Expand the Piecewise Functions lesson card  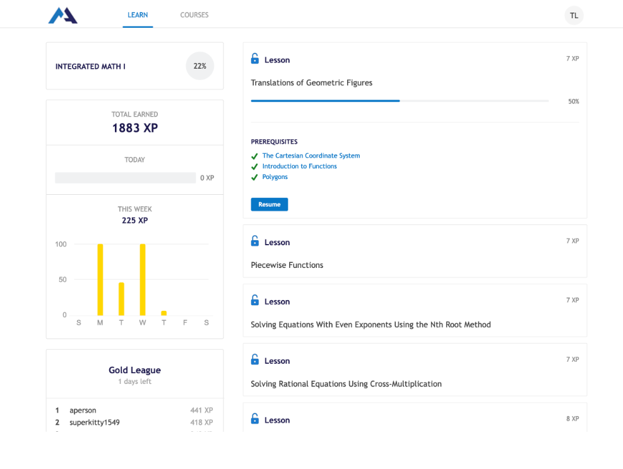414,252
